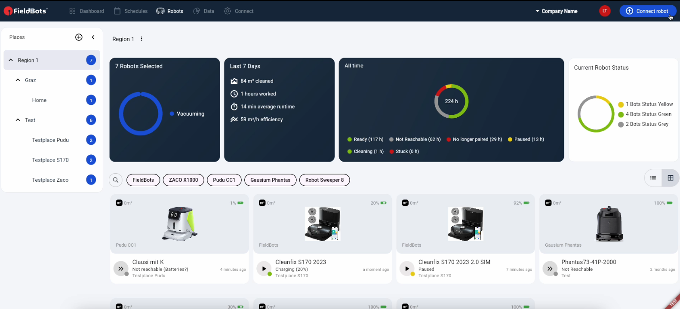Collapse the Region 1 tree node
This screenshot has height=309, width=680.
pos(11,60)
